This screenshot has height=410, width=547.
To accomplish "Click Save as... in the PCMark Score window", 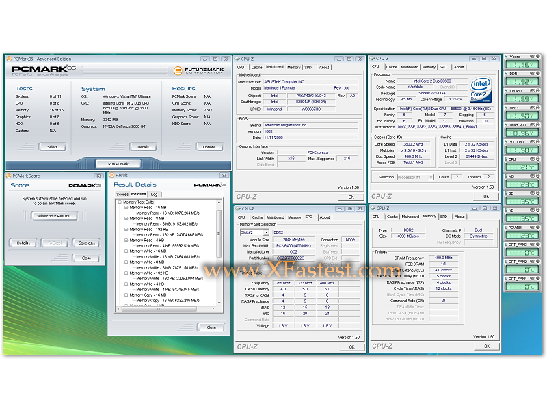I will point(87,243).
